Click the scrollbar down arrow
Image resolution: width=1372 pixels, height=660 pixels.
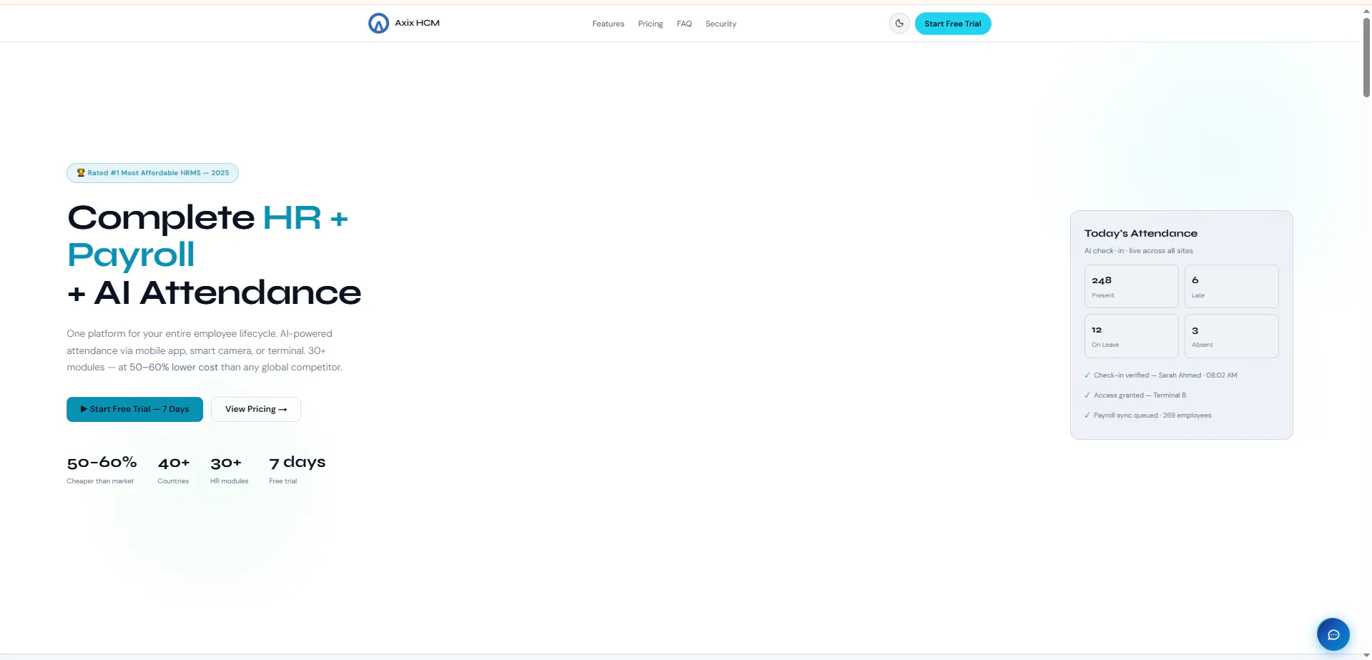[1366, 655]
